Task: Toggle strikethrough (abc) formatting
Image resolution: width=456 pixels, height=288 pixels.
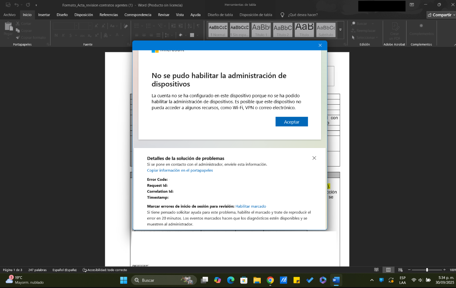Action: tap(82, 35)
